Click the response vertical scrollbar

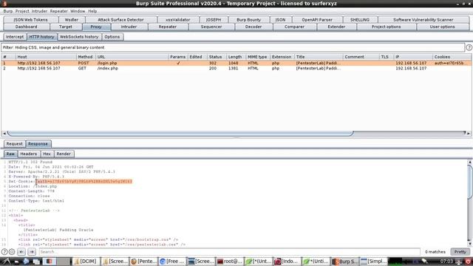pos(470,183)
